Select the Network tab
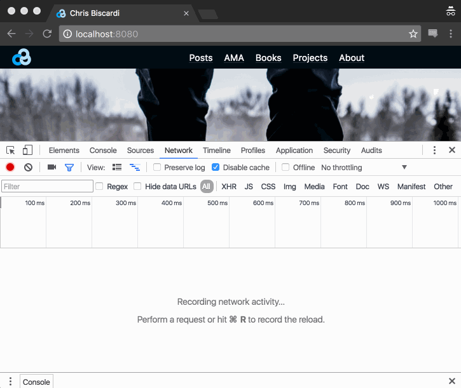 click(x=179, y=151)
